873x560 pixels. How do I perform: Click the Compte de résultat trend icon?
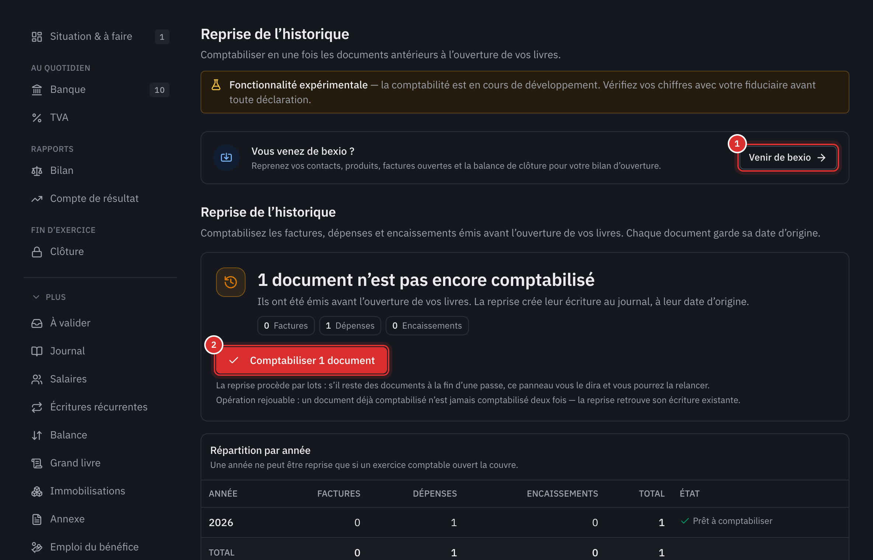pyautogui.click(x=37, y=199)
